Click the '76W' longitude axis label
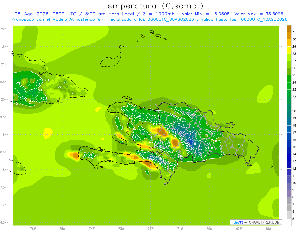The image size is (301, 232). tap(33, 229)
